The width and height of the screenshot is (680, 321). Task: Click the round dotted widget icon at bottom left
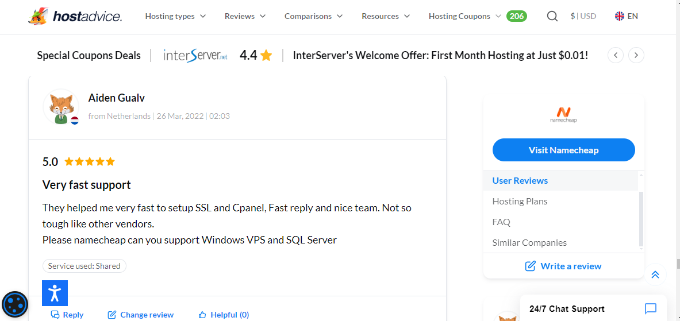pos(15,304)
